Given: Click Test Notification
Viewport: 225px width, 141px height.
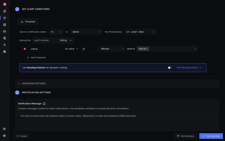Looking at the screenshot, I should pos(185,136).
